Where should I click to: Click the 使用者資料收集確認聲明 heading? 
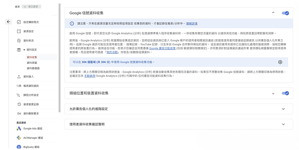click(87, 124)
